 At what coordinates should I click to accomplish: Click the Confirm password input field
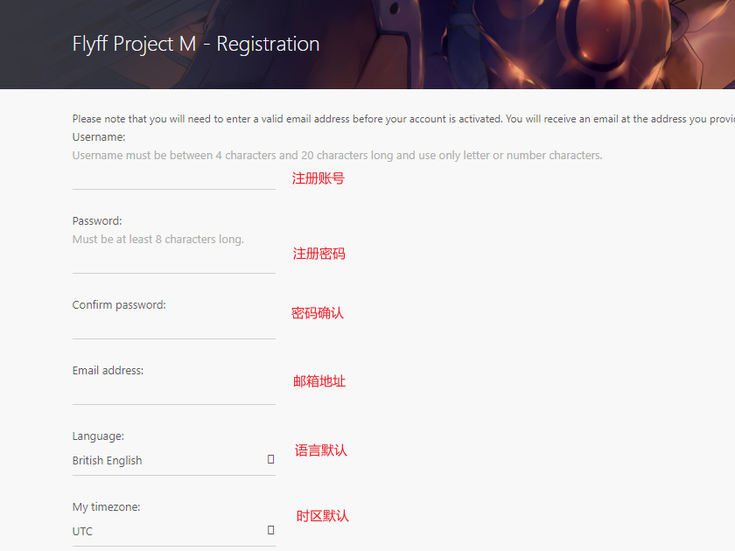pyautogui.click(x=173, y=327)
